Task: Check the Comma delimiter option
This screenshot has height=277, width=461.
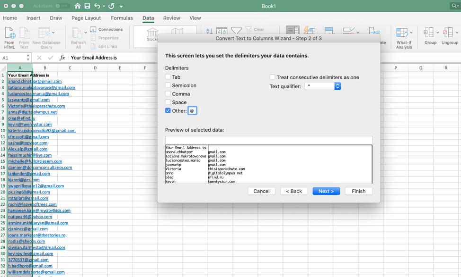Action: click(168, 94)
